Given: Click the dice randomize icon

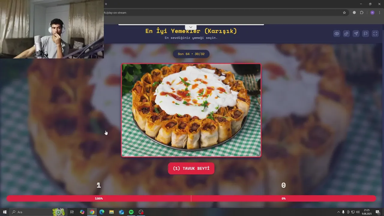Looking at the screenshot, I should coord(346,34).
